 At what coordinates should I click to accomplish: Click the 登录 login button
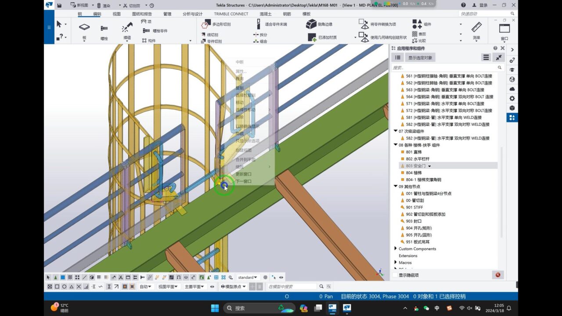pyautogui.click(x=480, y=5)
